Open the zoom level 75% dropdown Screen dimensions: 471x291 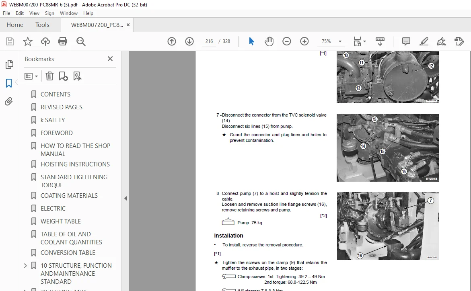(x=340, y=41)
